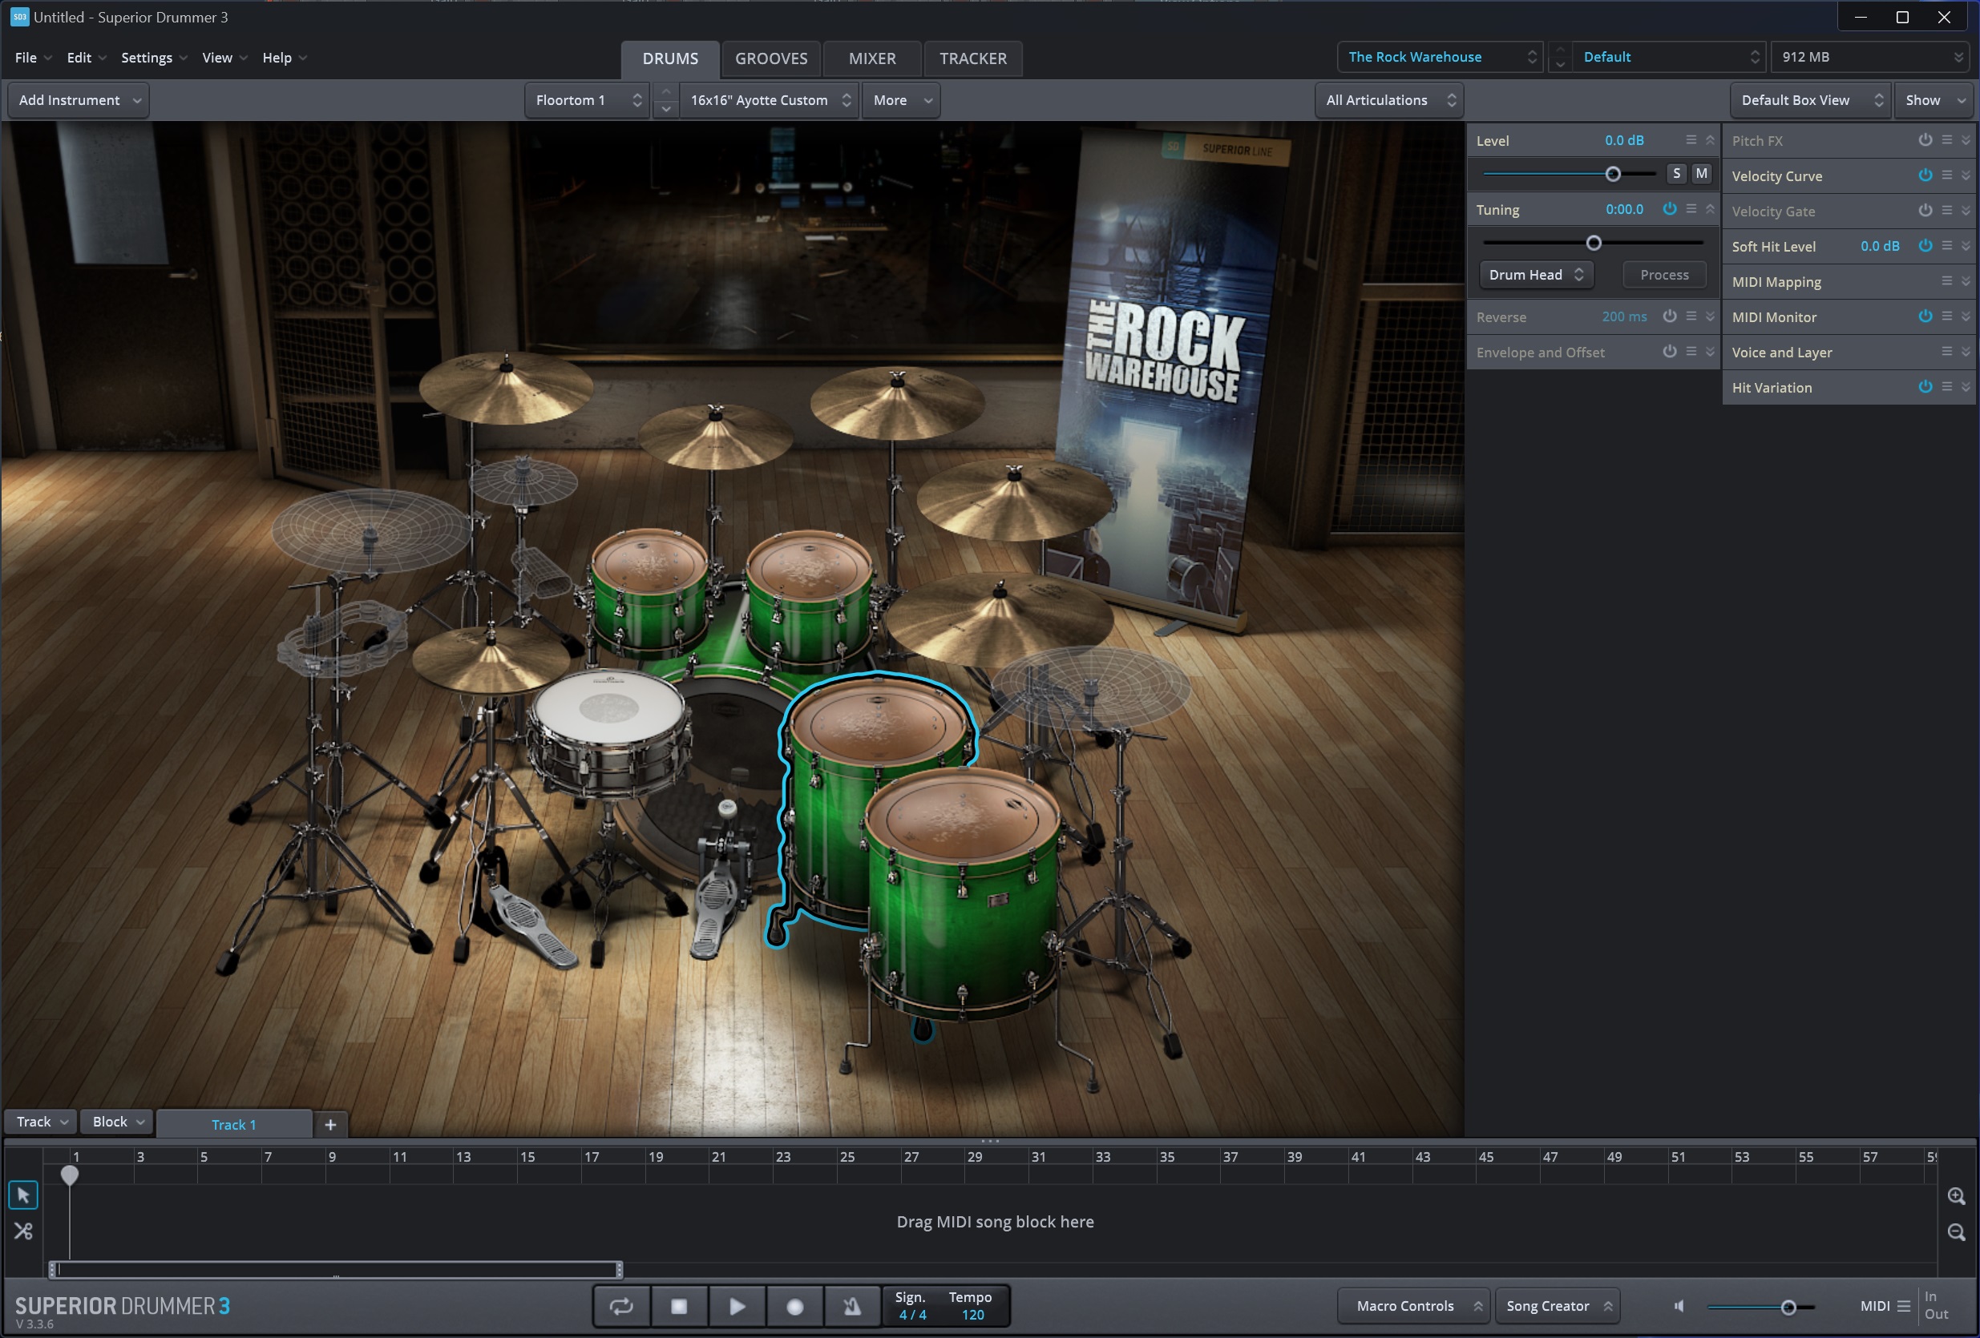The height and width of the screenshot is (1338, 1980).
Task: Open the Settings menu
Action: coord(153,58)
